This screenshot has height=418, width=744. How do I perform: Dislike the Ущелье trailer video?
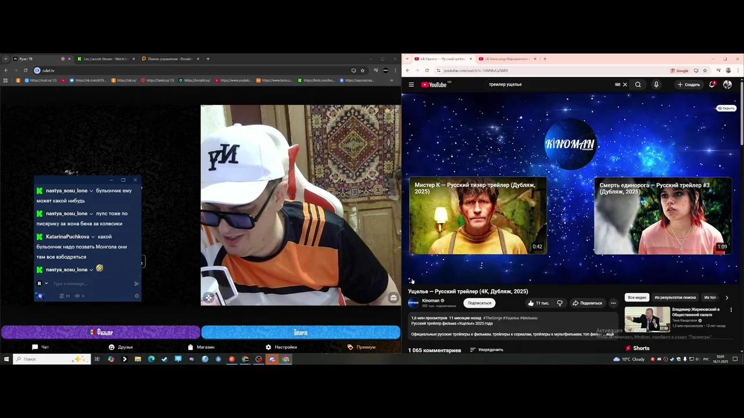(560, 303)
